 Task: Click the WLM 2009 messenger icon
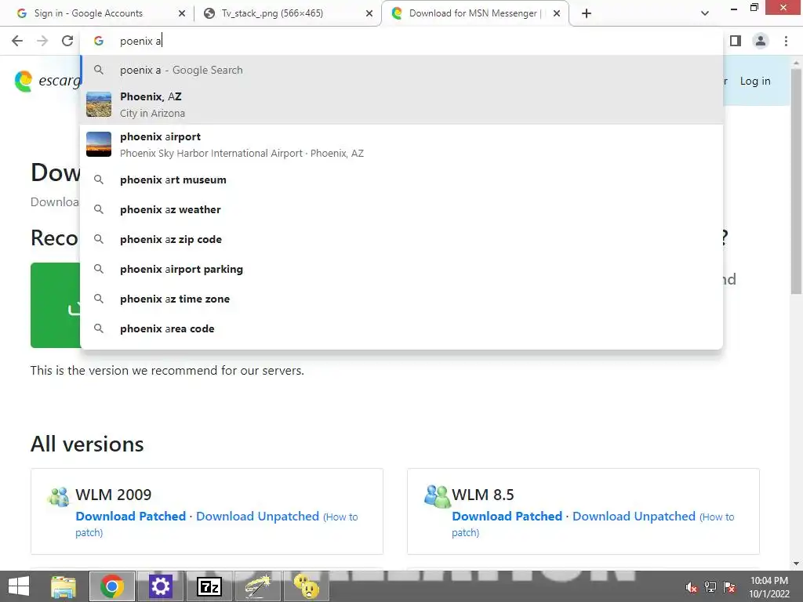point(58,496)
